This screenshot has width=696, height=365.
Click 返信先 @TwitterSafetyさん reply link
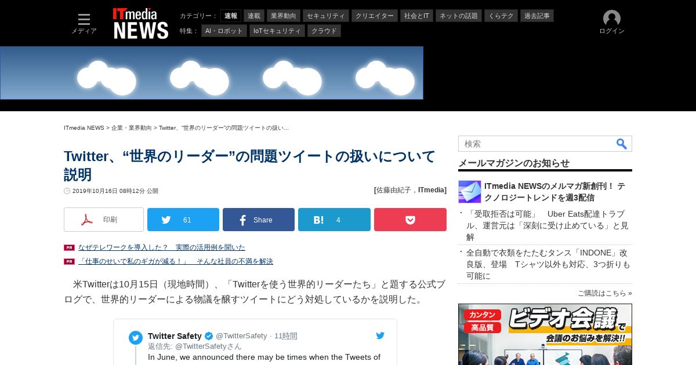pyautogui.click(x=195, y=346)
